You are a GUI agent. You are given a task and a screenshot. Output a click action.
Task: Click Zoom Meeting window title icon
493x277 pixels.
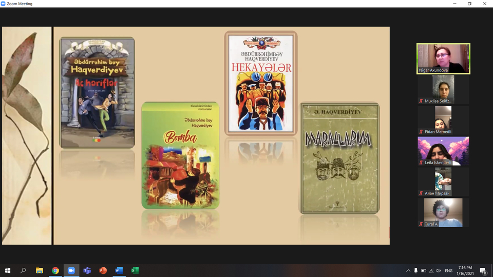(x=3, y=4)
